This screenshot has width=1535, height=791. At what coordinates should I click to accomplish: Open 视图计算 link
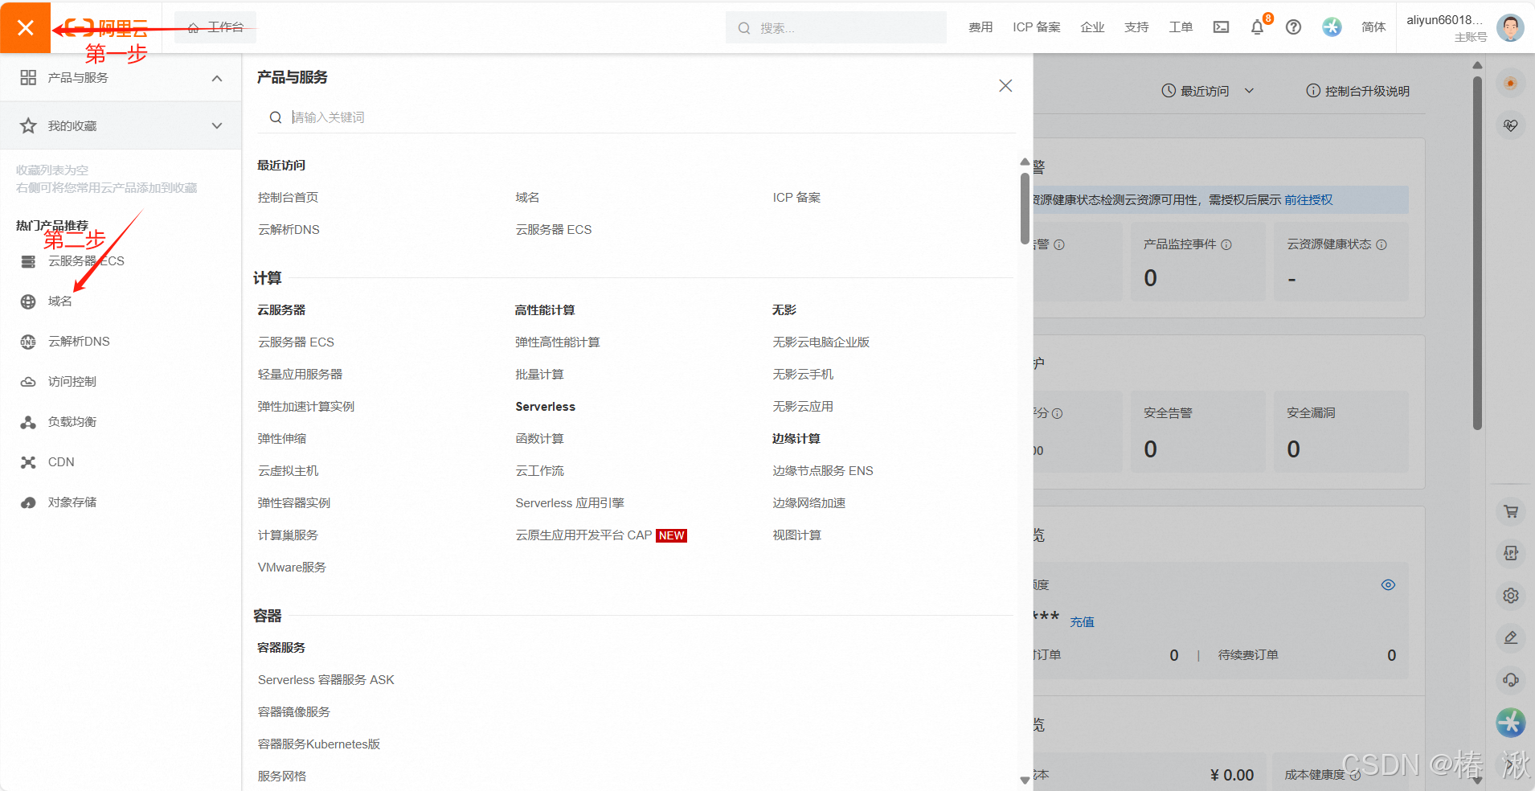click(796, 535)
